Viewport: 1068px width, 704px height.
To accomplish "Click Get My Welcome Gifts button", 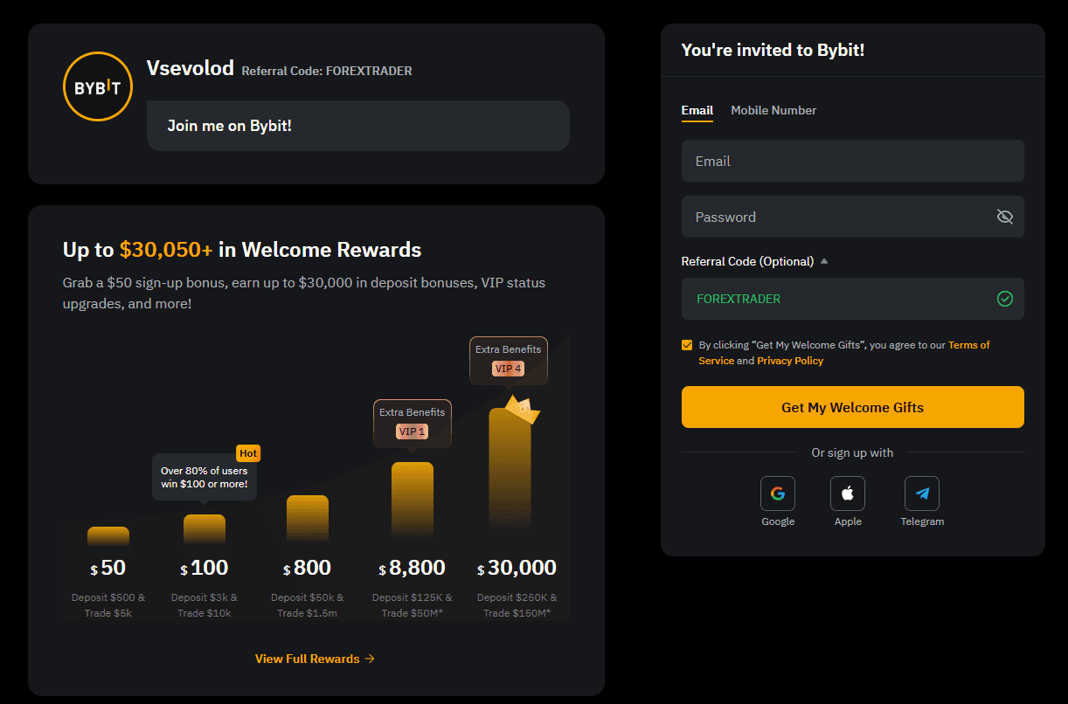I will 853,407.
